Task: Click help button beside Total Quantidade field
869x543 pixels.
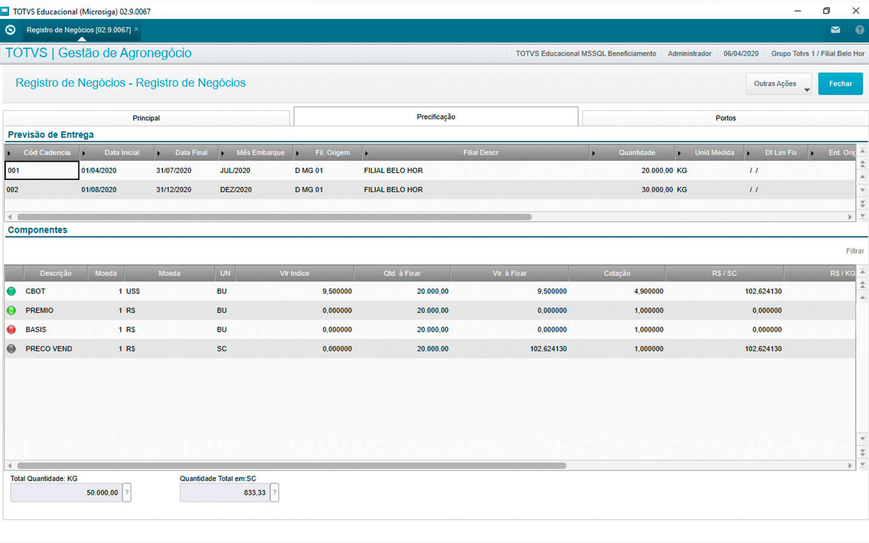Action: [127, 493]
